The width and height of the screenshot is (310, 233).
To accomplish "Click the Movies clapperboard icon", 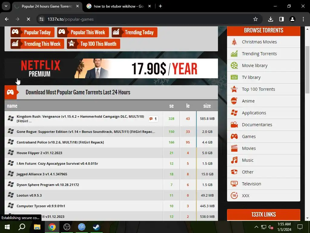I will pyautogui.click(x=234, y=148).
